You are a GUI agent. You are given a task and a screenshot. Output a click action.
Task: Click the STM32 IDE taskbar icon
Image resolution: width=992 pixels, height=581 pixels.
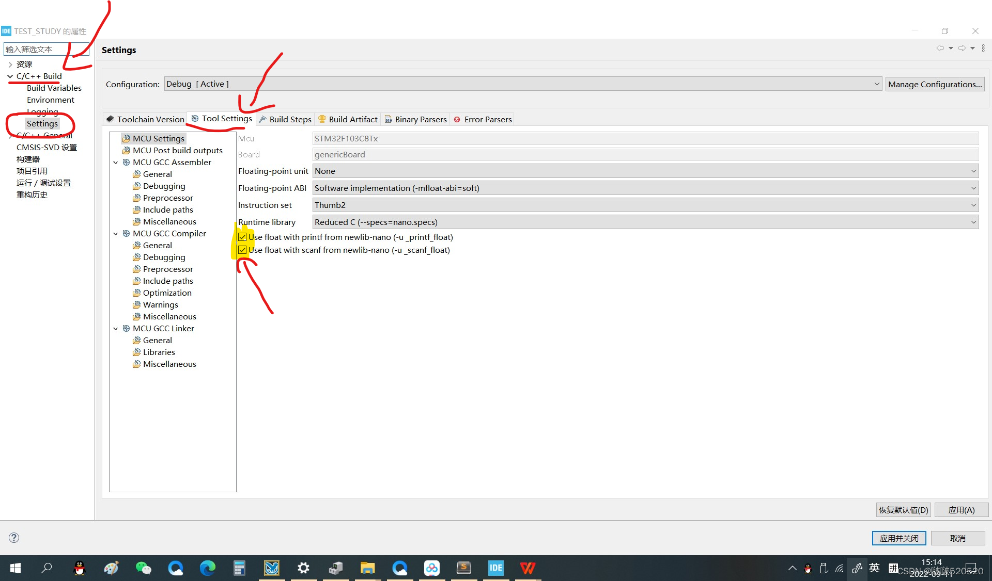coord(495,568)
